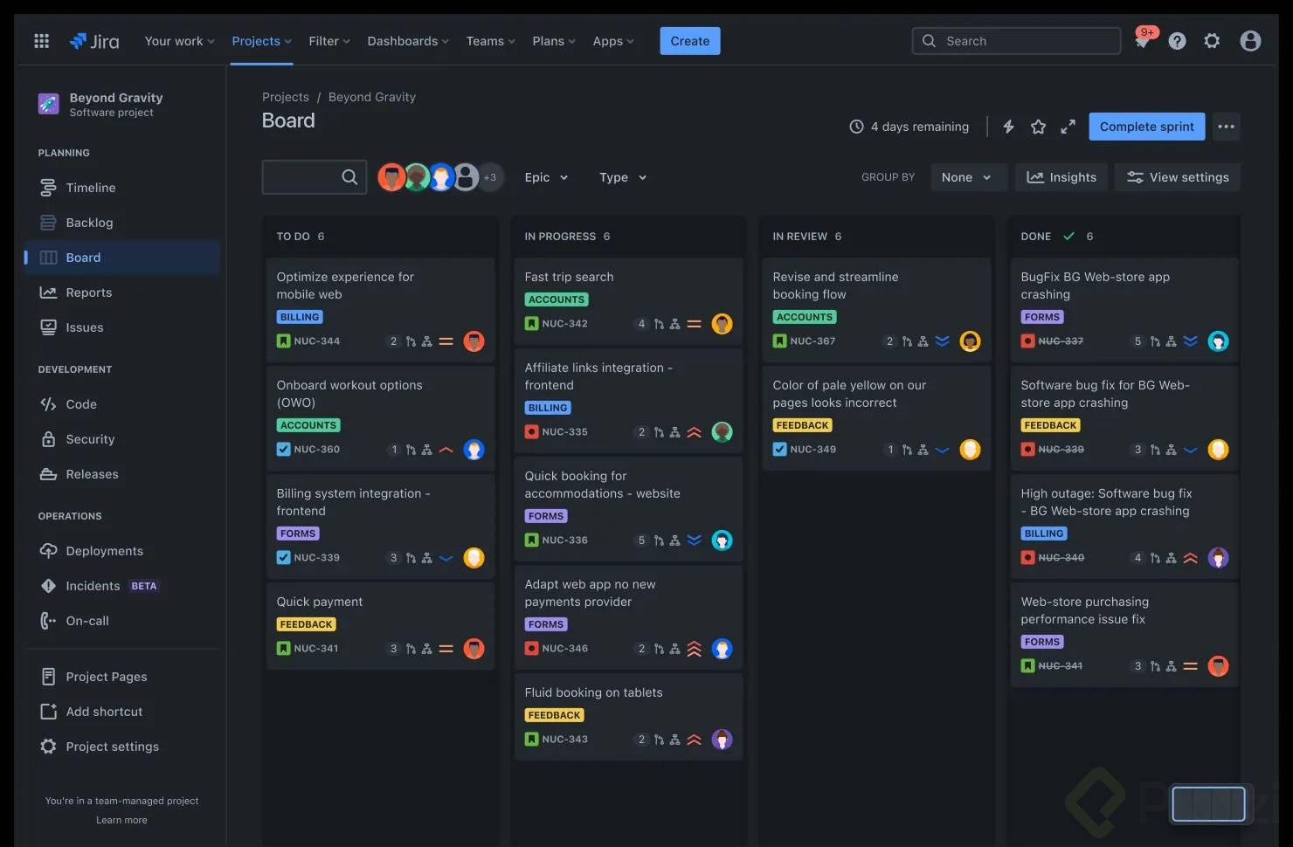Show the +3 additional assignees
The height and width of the screenshot is (847, 1293).
pos(490,177)
